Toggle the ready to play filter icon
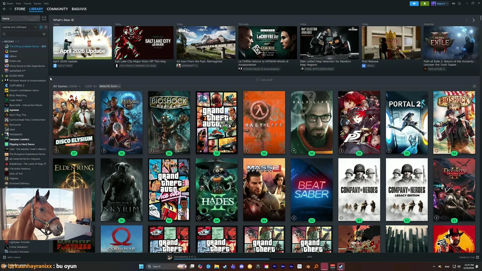482x271 pixels. click(x=46, y=27)
